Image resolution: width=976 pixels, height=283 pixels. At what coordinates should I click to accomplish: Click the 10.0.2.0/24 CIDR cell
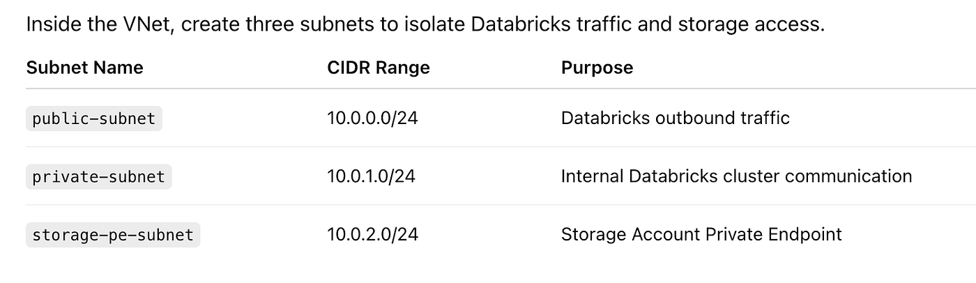(x=372, y=234)
